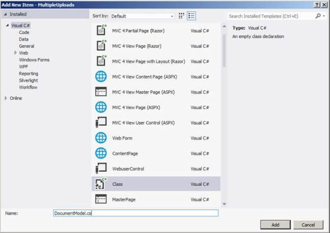This screenshot has width=330, height=233.
Task: Click the MVC 4 View Page (ASPX) globe icon
Action: coord(101,107)
